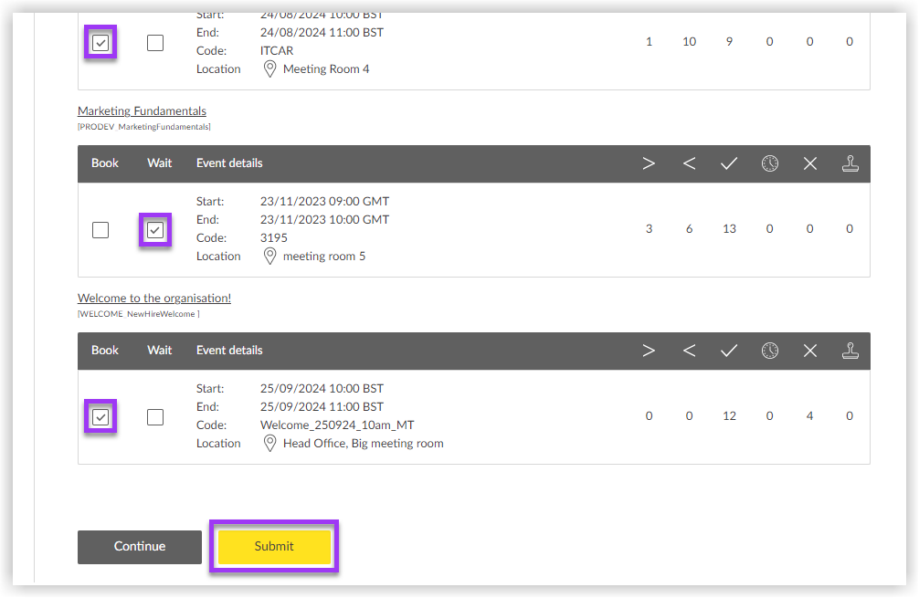Click the clock icon in the Welcome table header

click(770, 351)
